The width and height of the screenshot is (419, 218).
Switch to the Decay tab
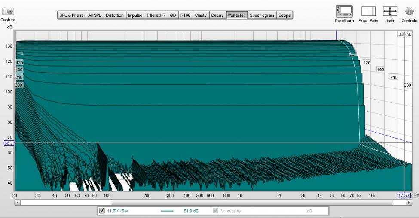point(217,15)
